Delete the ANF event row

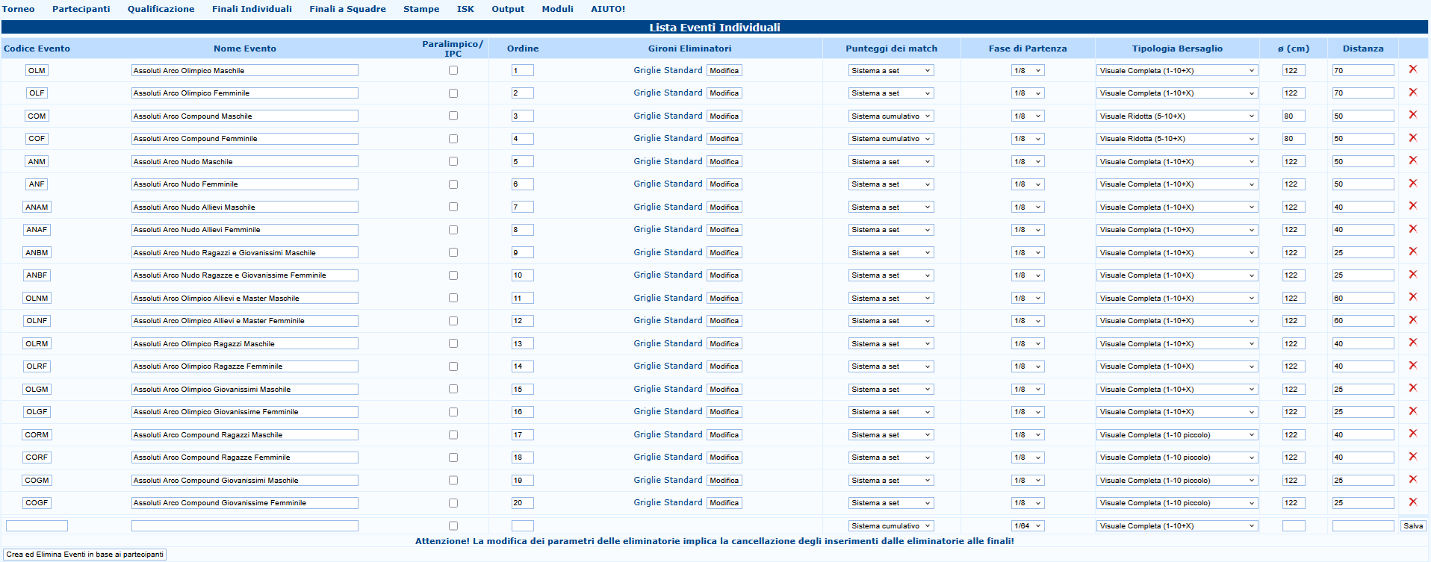click(x=1412, y=184)
